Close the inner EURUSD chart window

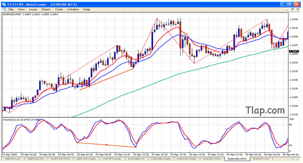click(x=298, y=9)
